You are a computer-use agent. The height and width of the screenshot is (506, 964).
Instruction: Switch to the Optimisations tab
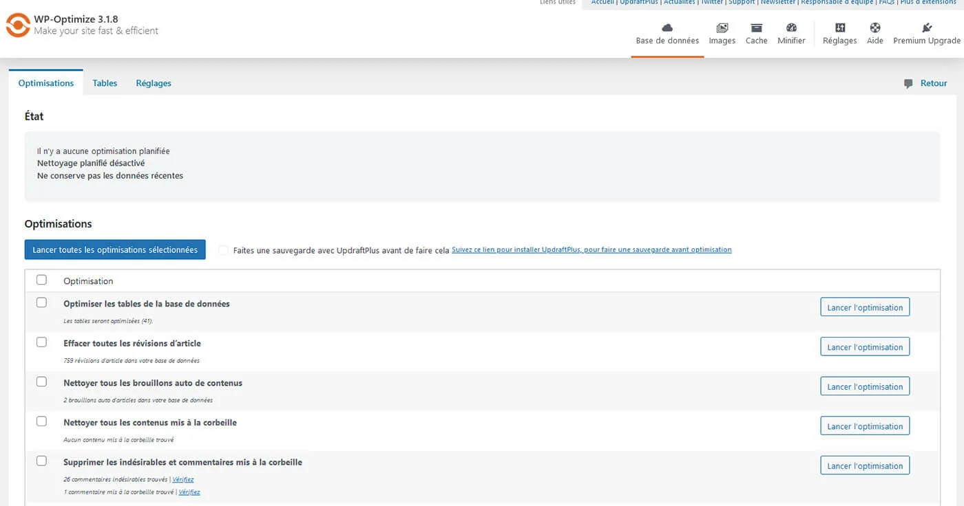coord(46,83)
